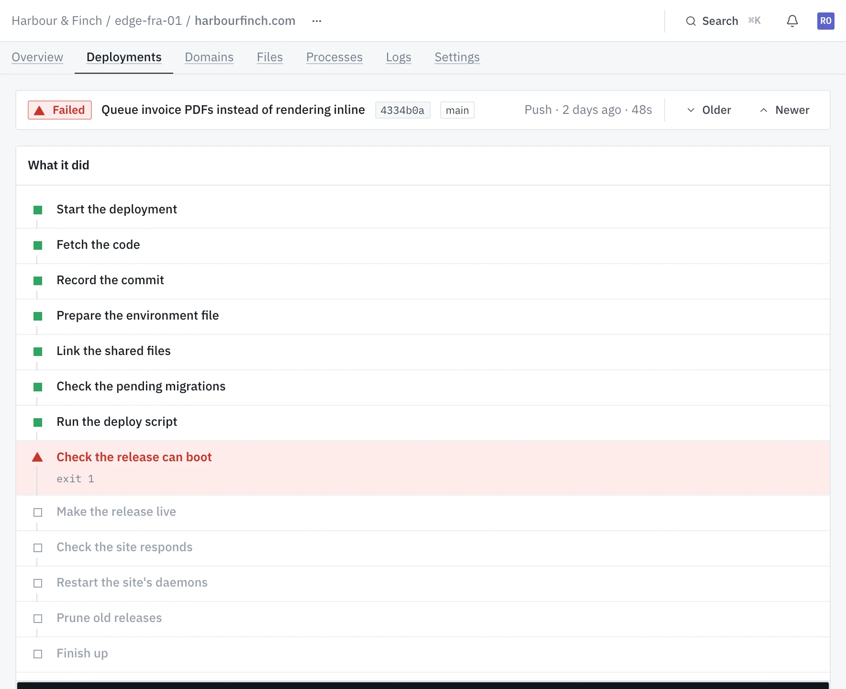Go to the Older deployment

point(709,110)
